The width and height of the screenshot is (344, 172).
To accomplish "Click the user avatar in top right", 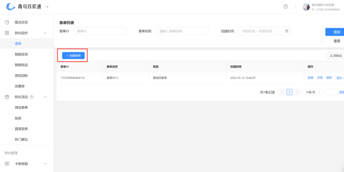I will (x=306, y=7).
